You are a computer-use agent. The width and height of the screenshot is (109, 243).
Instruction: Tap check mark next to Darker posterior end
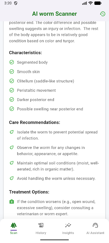[12, 100]
